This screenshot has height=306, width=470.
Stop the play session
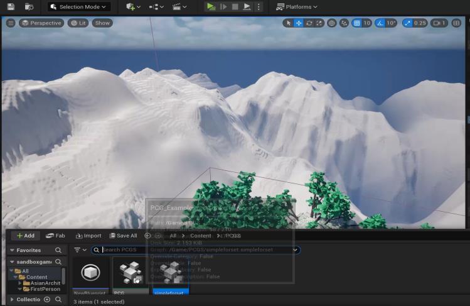tap(235, 7)
